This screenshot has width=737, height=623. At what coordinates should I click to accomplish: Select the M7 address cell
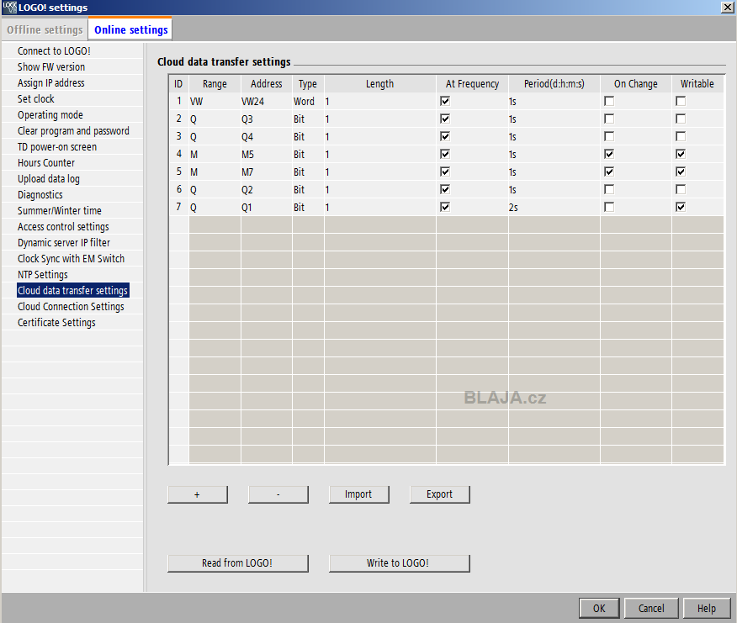click(267, 172)
